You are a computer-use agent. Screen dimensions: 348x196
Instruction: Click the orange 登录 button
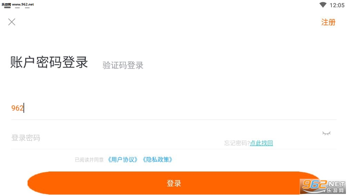coord(174,183)
